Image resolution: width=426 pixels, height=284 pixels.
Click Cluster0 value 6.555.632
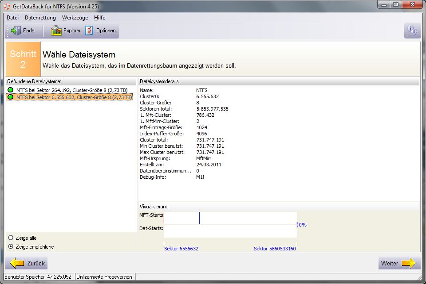(x=208, y=96)
